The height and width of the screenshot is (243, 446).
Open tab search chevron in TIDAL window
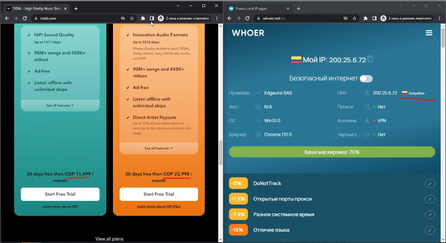pos(178,6)
